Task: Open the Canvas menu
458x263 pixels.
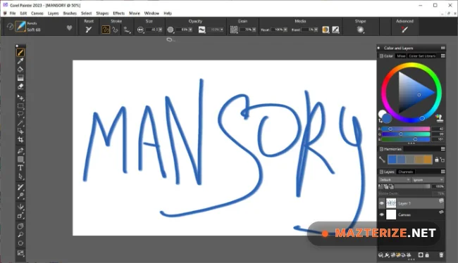Action: (x=37, y=13)
